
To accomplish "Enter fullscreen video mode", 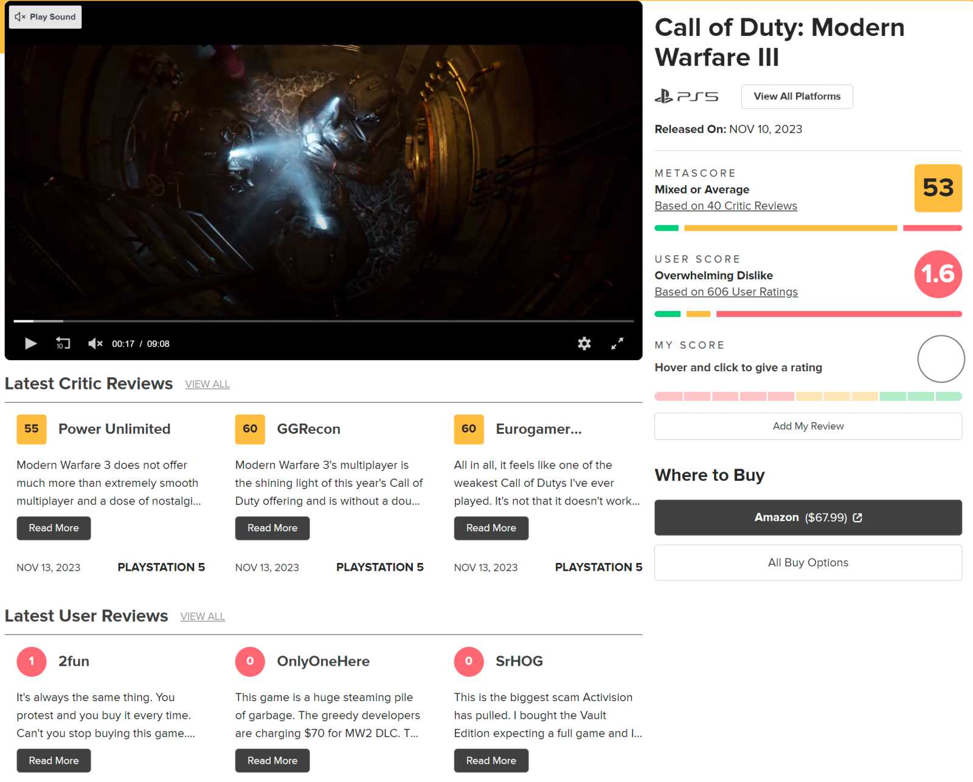I will click(x=617, y=344).
